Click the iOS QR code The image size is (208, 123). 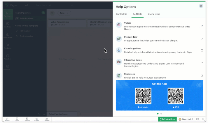[176, 96]
